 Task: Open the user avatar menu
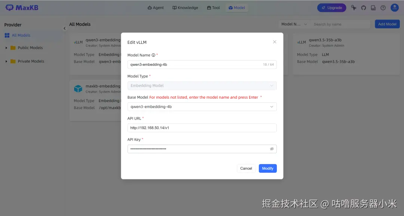click(395, 7)
